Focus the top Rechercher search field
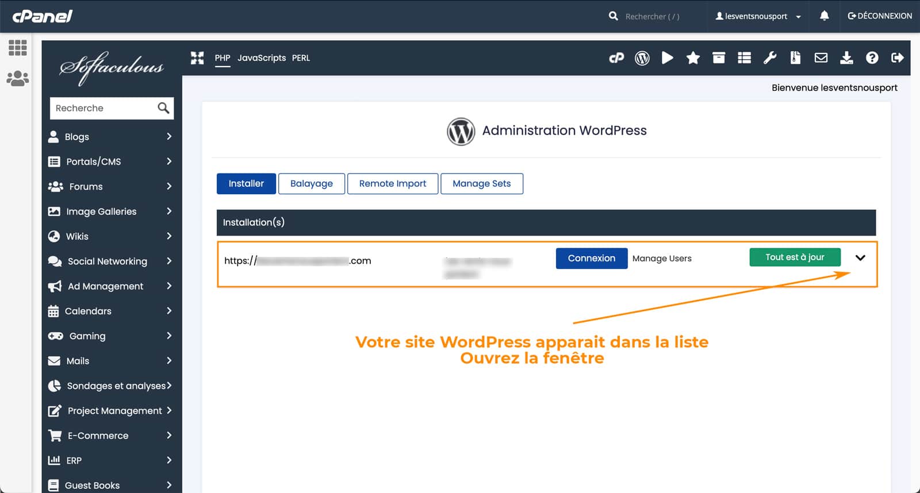 653,17
